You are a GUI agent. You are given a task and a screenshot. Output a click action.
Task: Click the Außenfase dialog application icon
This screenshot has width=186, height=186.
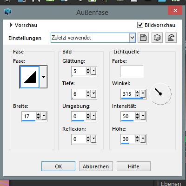(x=8, y=12)
